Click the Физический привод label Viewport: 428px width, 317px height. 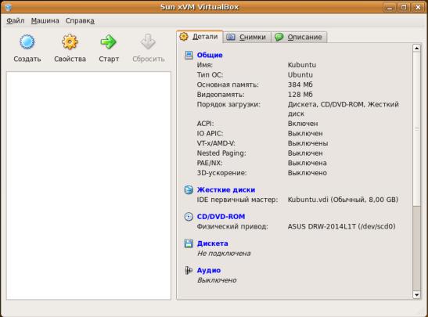pyautogui.click(x=232, y=226)
